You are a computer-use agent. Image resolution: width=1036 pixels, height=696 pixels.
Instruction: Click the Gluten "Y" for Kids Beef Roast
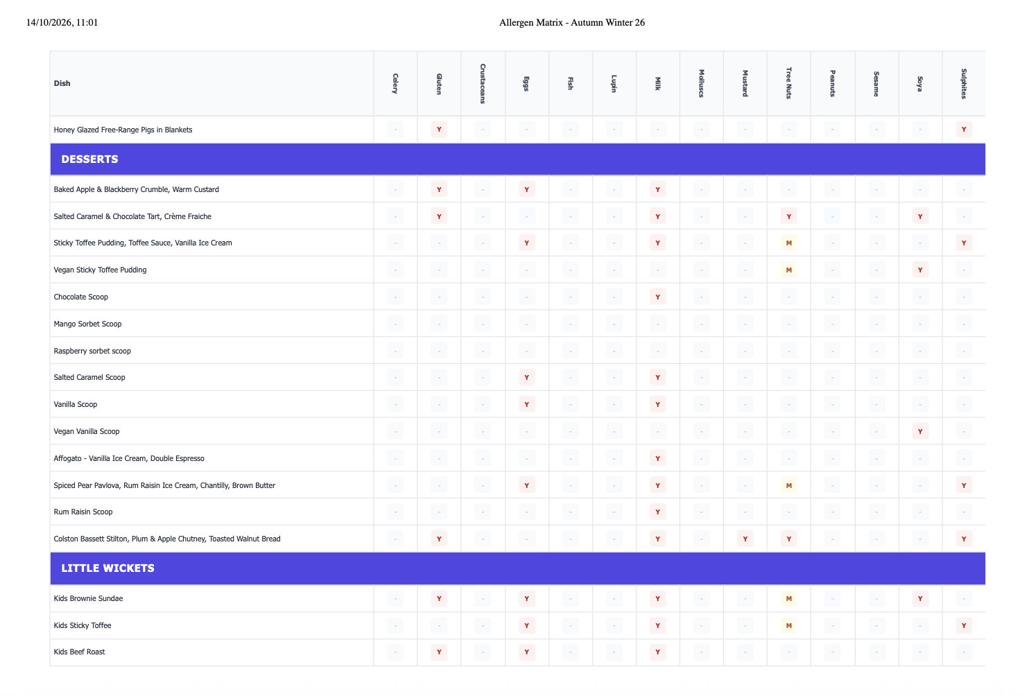(439, 652)
